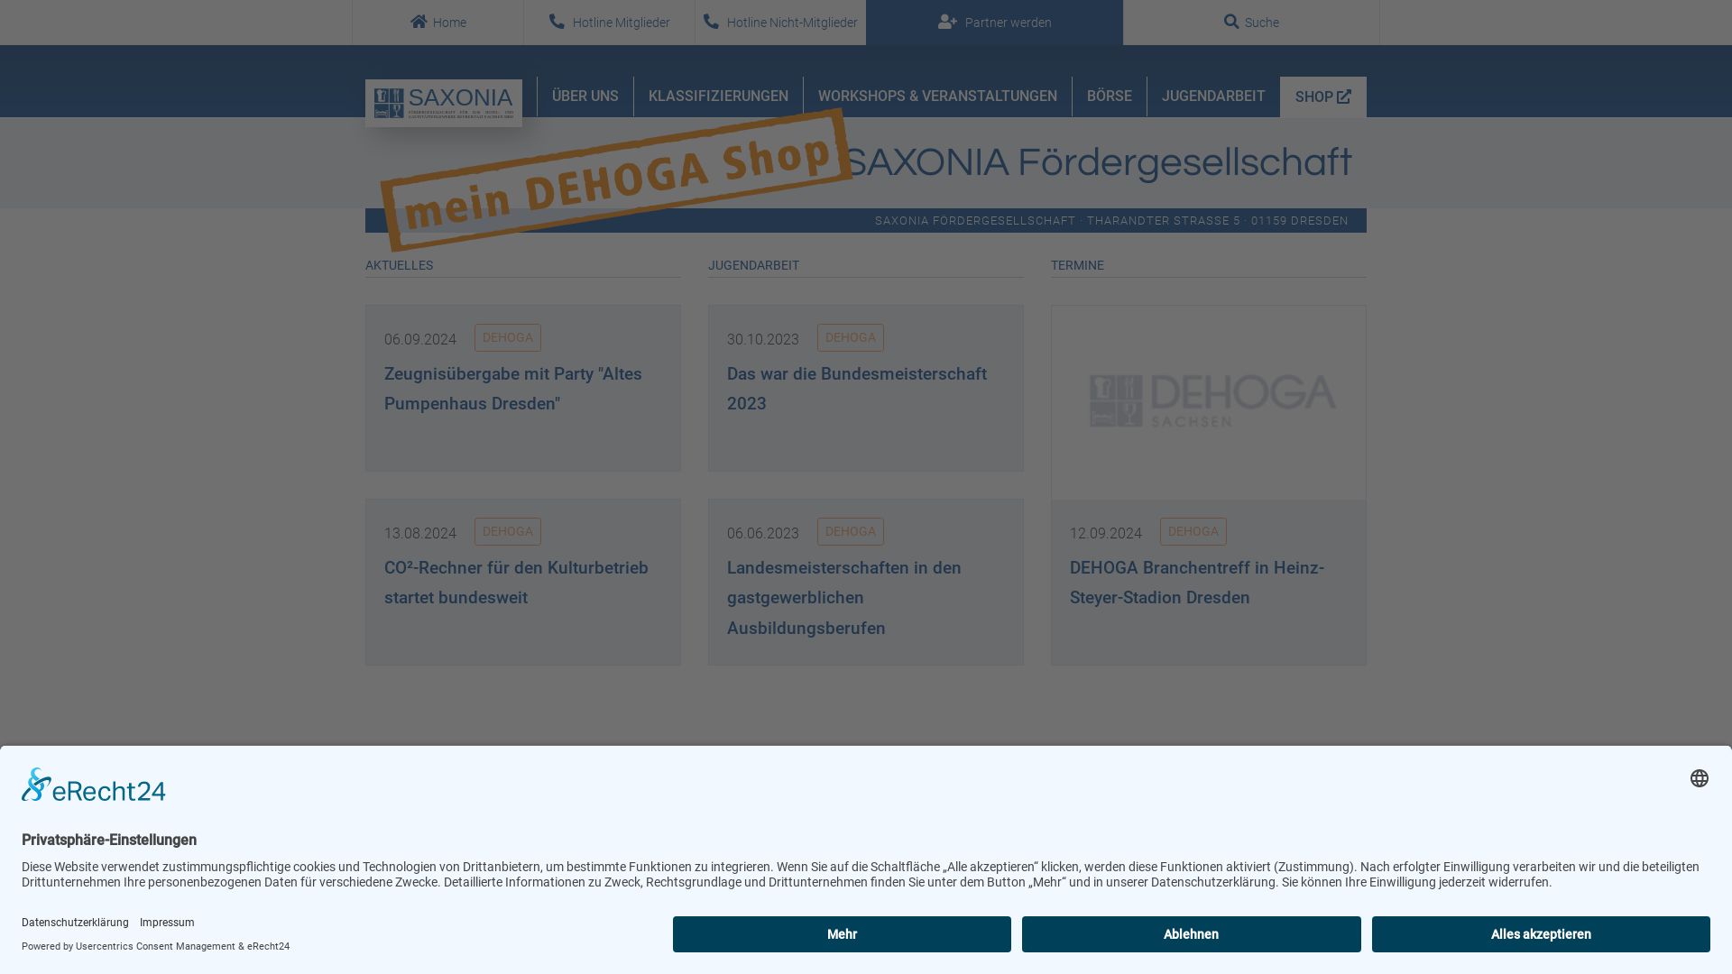This screenshot has height=974, width=1732.
Task: Click the eRecht24 logo
Action: tap(94, 786)
